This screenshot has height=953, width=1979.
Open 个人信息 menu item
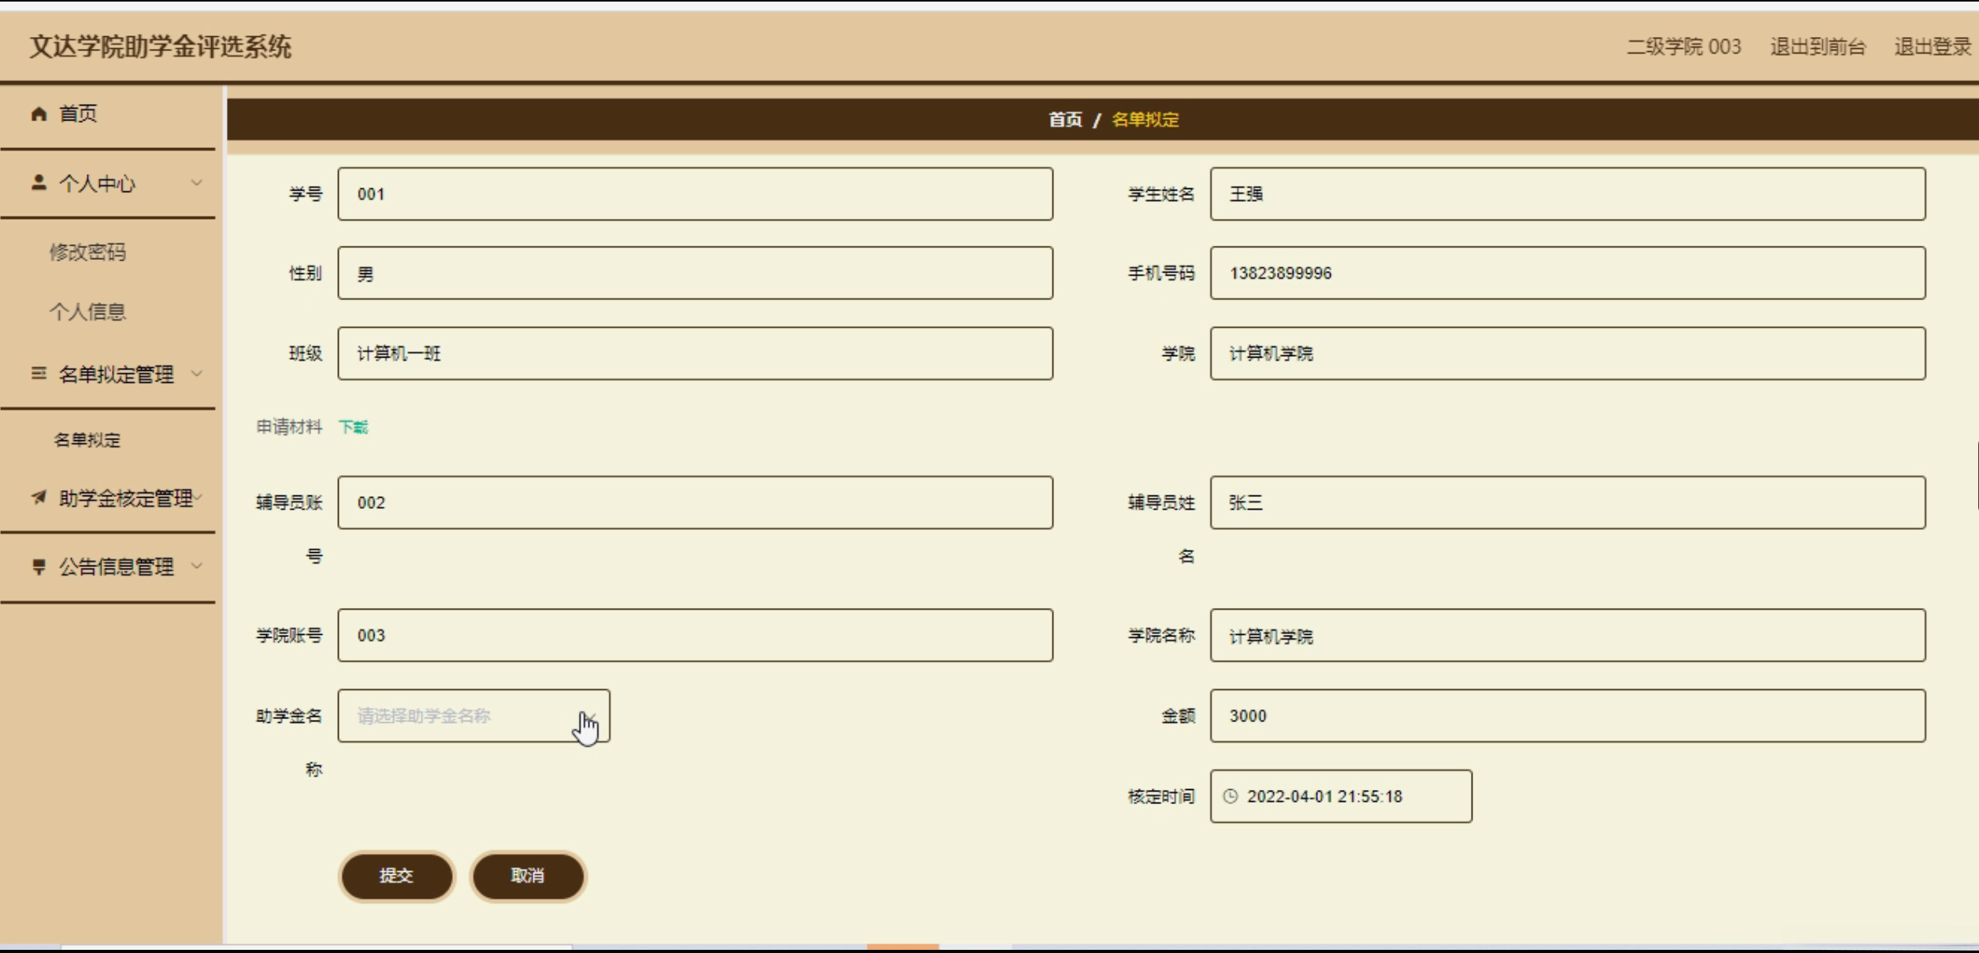point(87,312)
